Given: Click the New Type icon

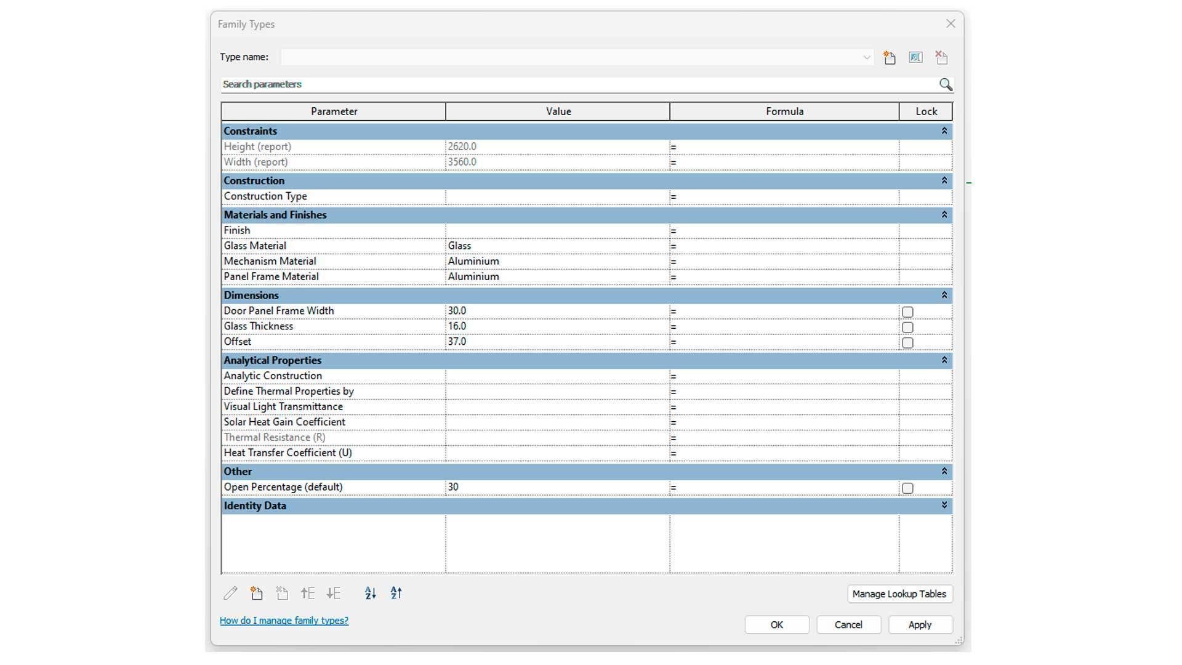Looking at the screenshot, I should point(889,58).
